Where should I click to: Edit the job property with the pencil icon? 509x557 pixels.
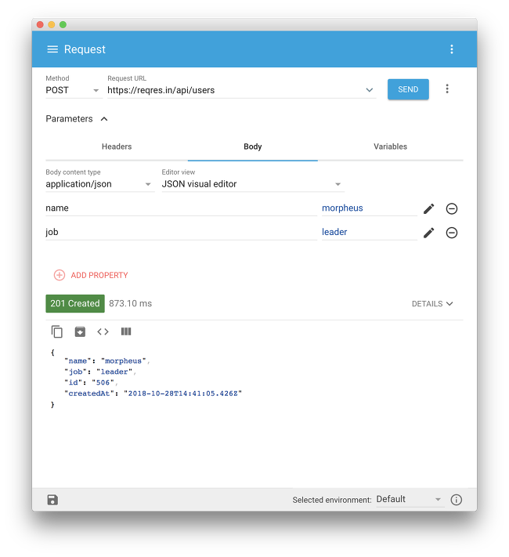(428, 233)
